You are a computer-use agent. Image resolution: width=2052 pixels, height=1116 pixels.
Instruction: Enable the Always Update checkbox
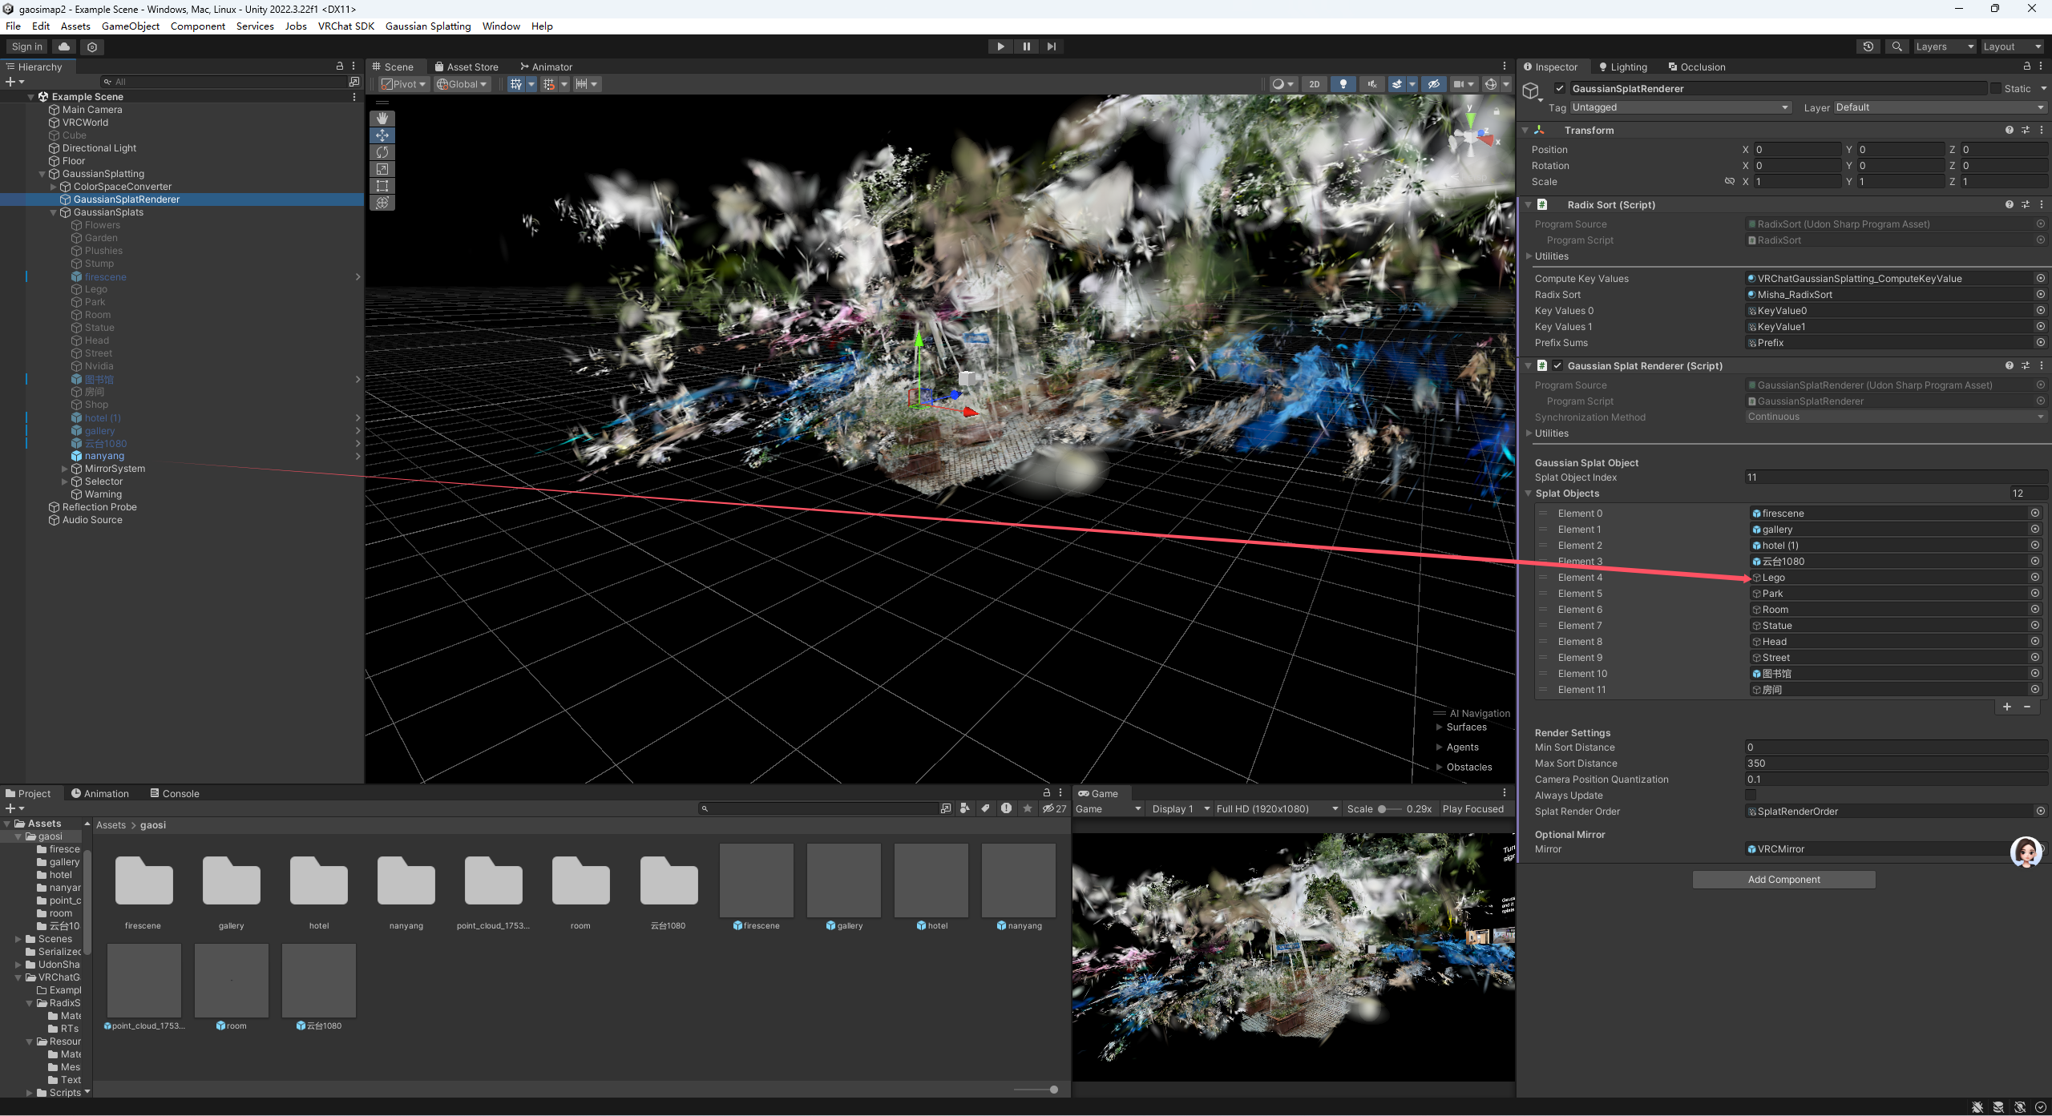1751,795
